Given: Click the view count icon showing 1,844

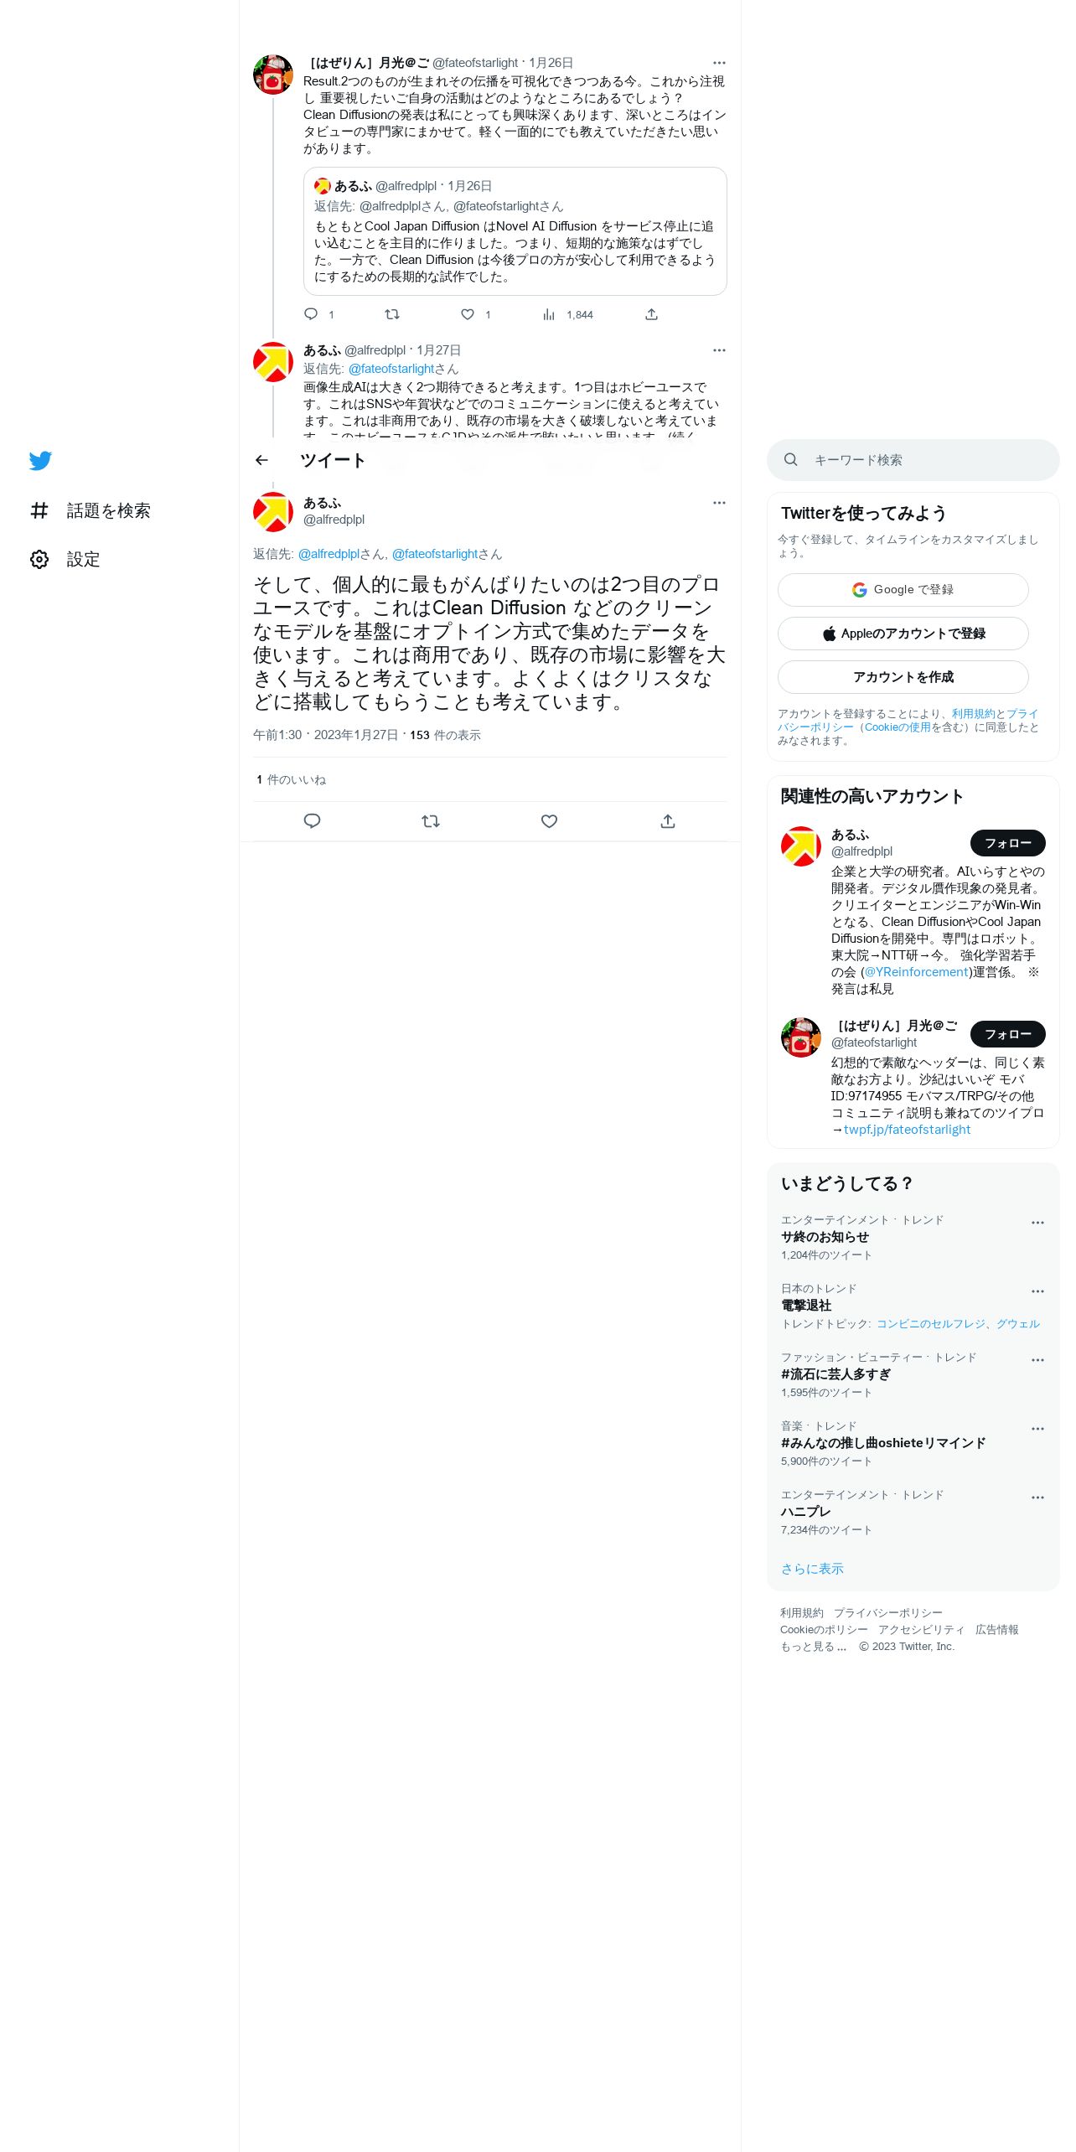Looking at the screenshot, I should 549,314.
